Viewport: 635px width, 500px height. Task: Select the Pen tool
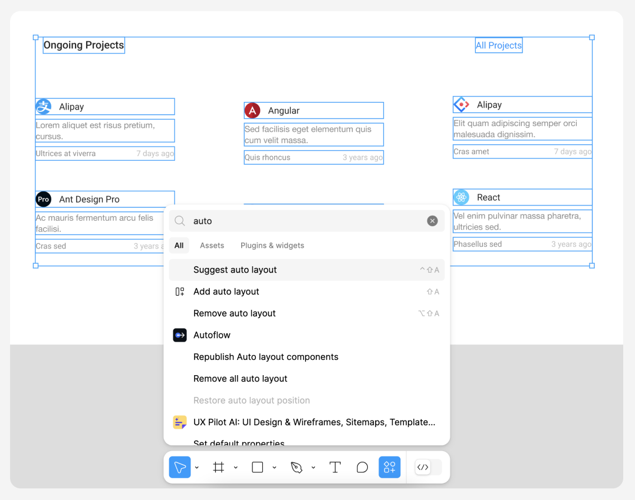pos(297,467)
